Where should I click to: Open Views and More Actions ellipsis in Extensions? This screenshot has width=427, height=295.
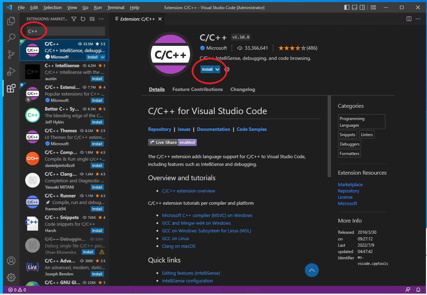point(101,19)
